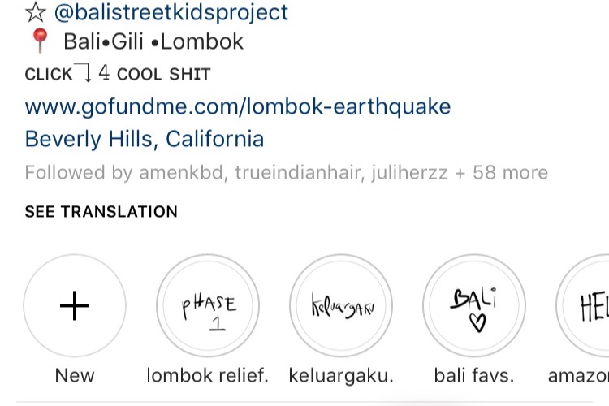
Task: Open the bali favs highlight
Action: click(474, 306)
